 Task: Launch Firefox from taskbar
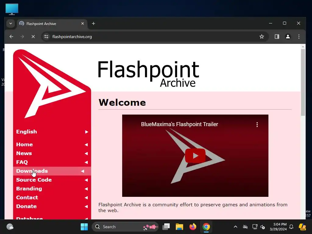click(193, 227)
